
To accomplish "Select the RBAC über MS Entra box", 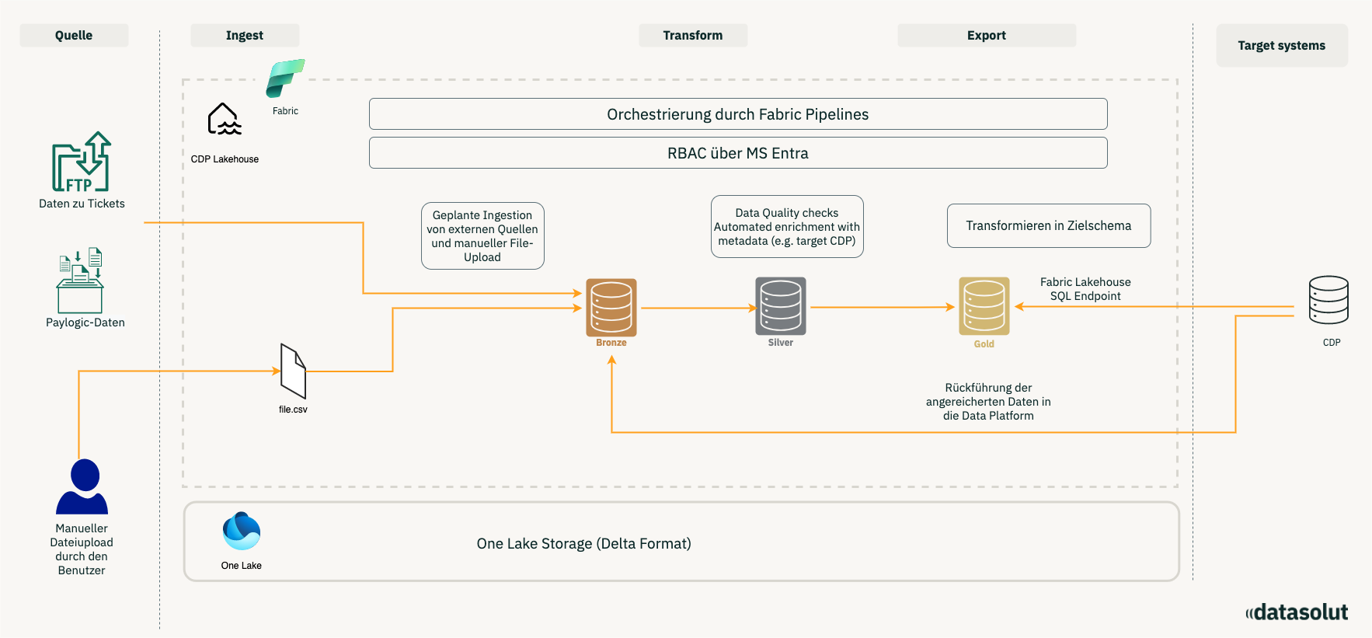I will point(738,153).
